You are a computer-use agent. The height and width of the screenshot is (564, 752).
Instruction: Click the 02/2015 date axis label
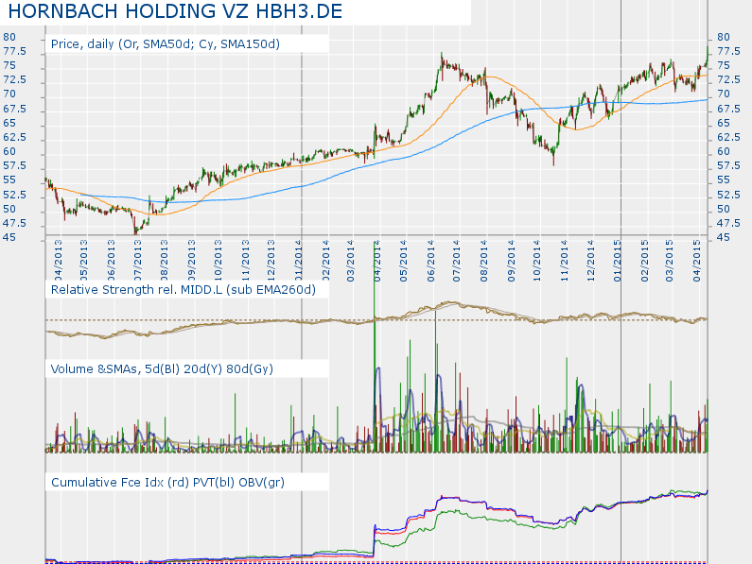click(x=644, y=261)
